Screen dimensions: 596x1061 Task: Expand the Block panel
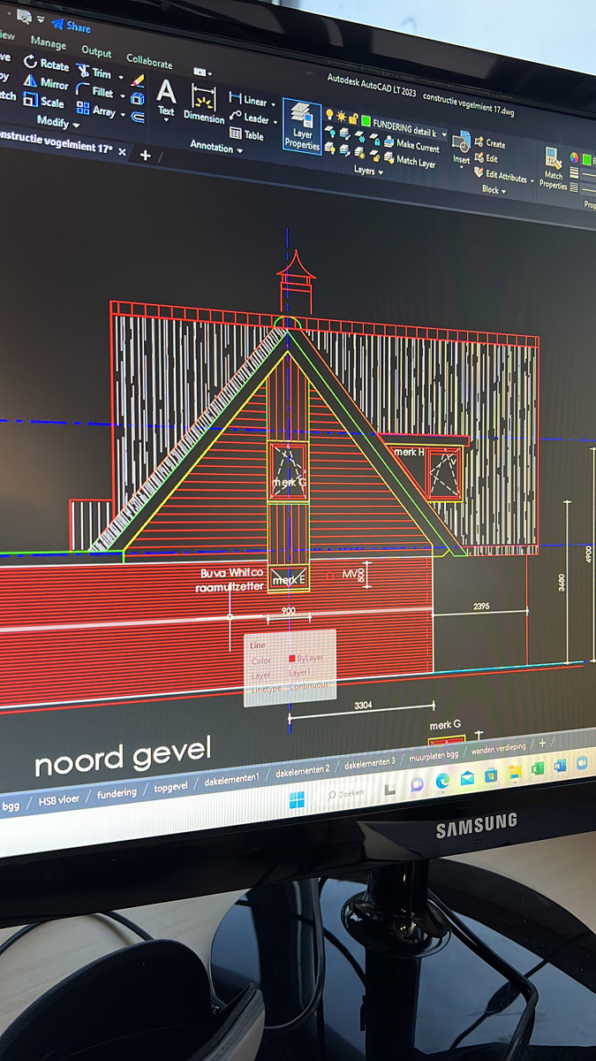point(495,189)
